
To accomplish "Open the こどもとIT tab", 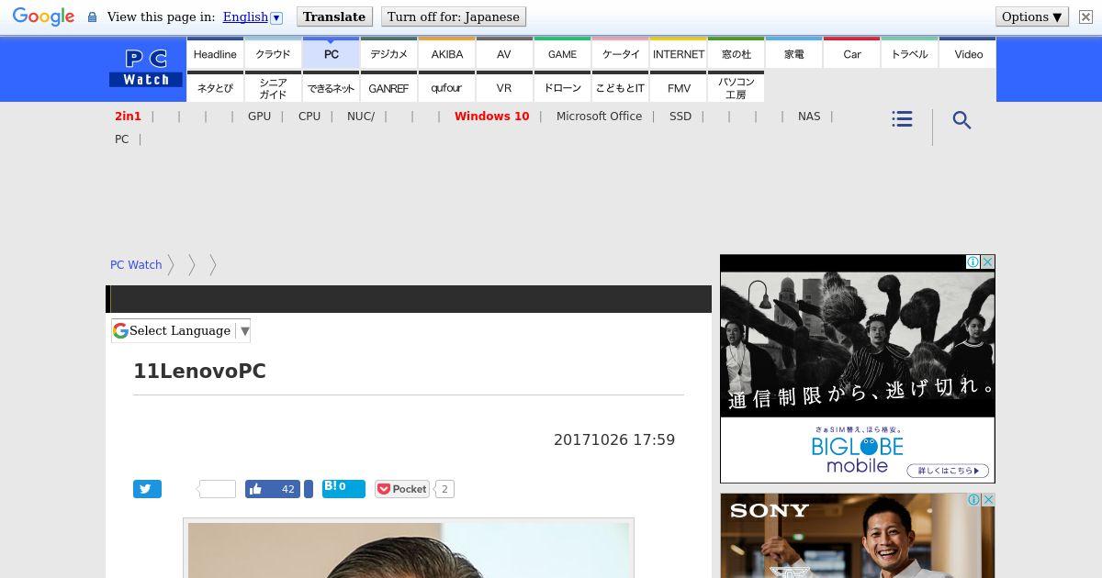I will point(620,87).
